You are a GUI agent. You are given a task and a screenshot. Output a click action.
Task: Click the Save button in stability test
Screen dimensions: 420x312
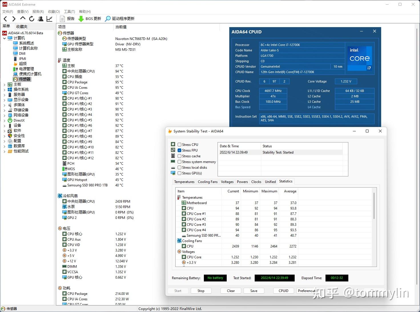(x=254, y=291)
